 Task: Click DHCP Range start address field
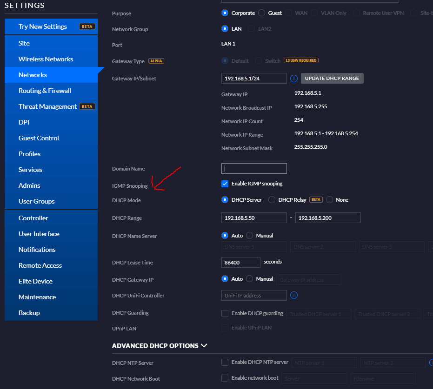pyautogui.click(x=254, y=218)
